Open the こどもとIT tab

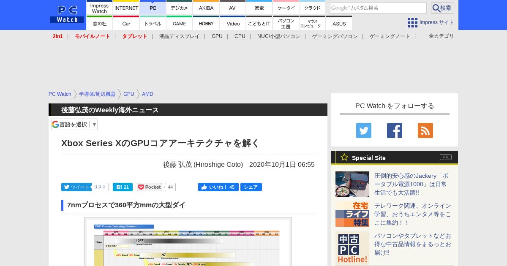click(x=259, y=23)
